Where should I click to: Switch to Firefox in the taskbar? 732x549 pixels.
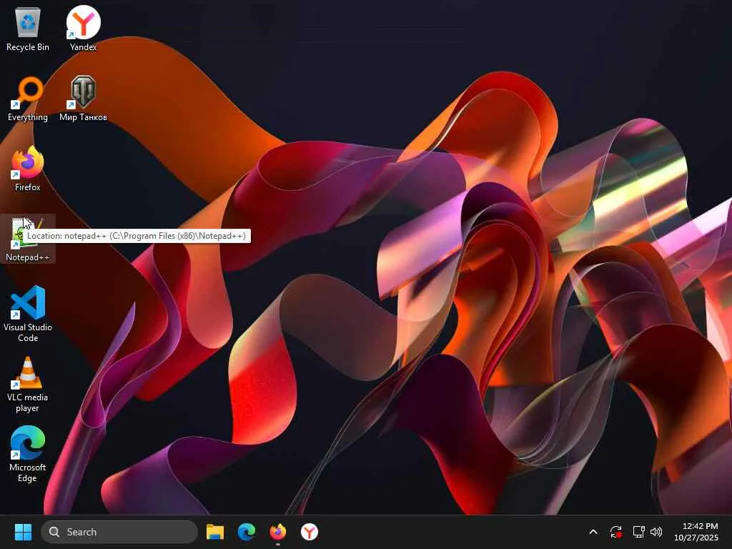point(278,532)
